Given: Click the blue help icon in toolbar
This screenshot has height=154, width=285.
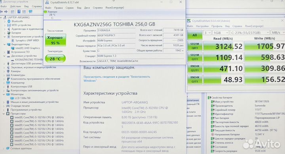Looking at the screenshot, I should click(19, 11).
